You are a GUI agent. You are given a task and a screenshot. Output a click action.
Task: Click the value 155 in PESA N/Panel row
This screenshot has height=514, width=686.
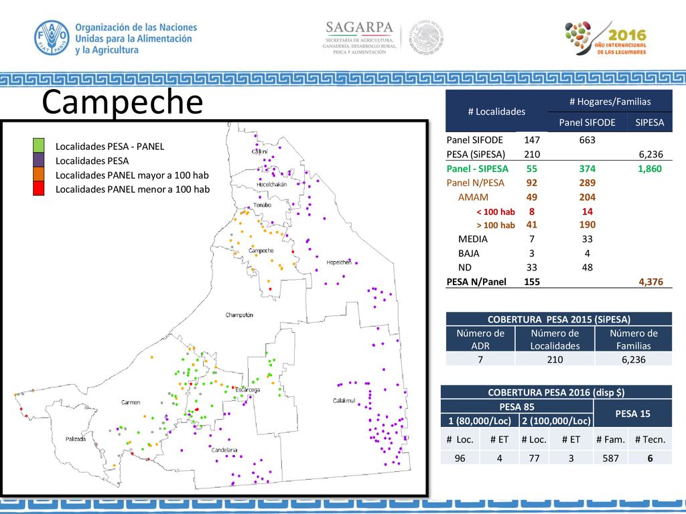click(532, 282)
